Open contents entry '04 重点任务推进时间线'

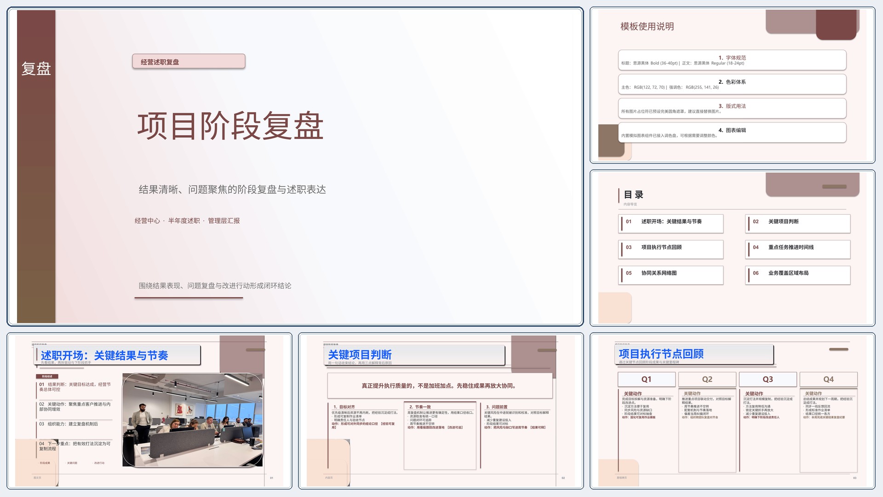click(798, 249)
